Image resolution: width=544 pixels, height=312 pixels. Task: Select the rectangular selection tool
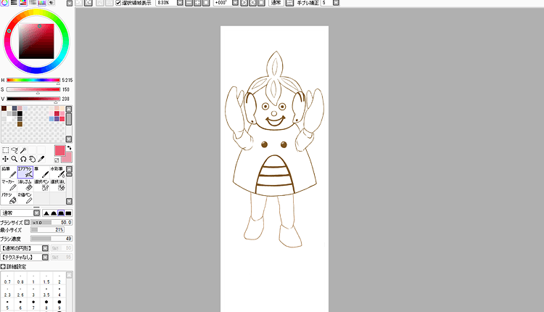(6, 150)
